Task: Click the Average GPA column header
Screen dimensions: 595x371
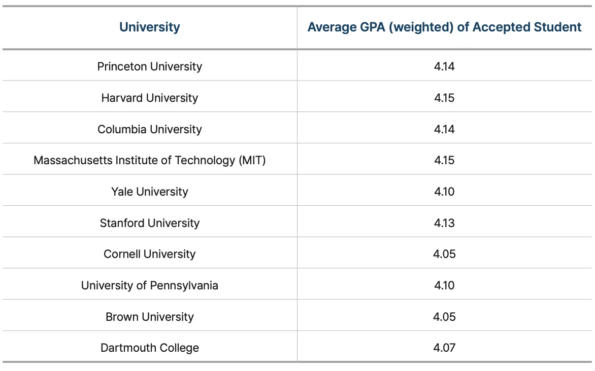Action: (444, 27)
